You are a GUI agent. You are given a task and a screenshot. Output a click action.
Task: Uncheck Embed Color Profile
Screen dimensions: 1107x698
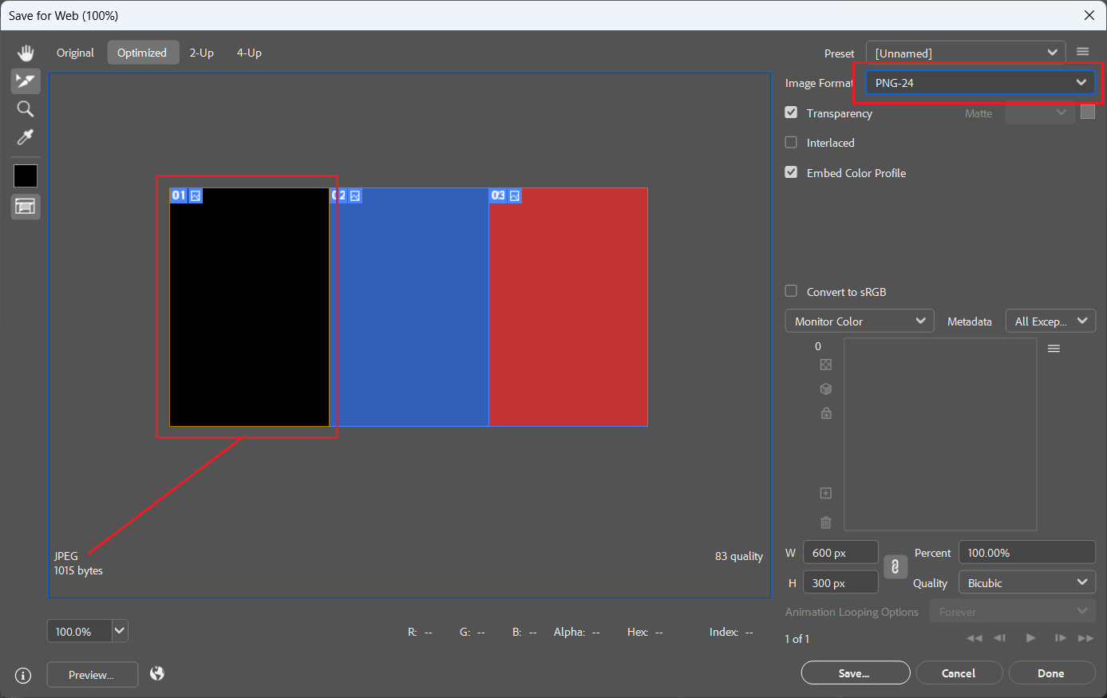(x=791, y=172)
